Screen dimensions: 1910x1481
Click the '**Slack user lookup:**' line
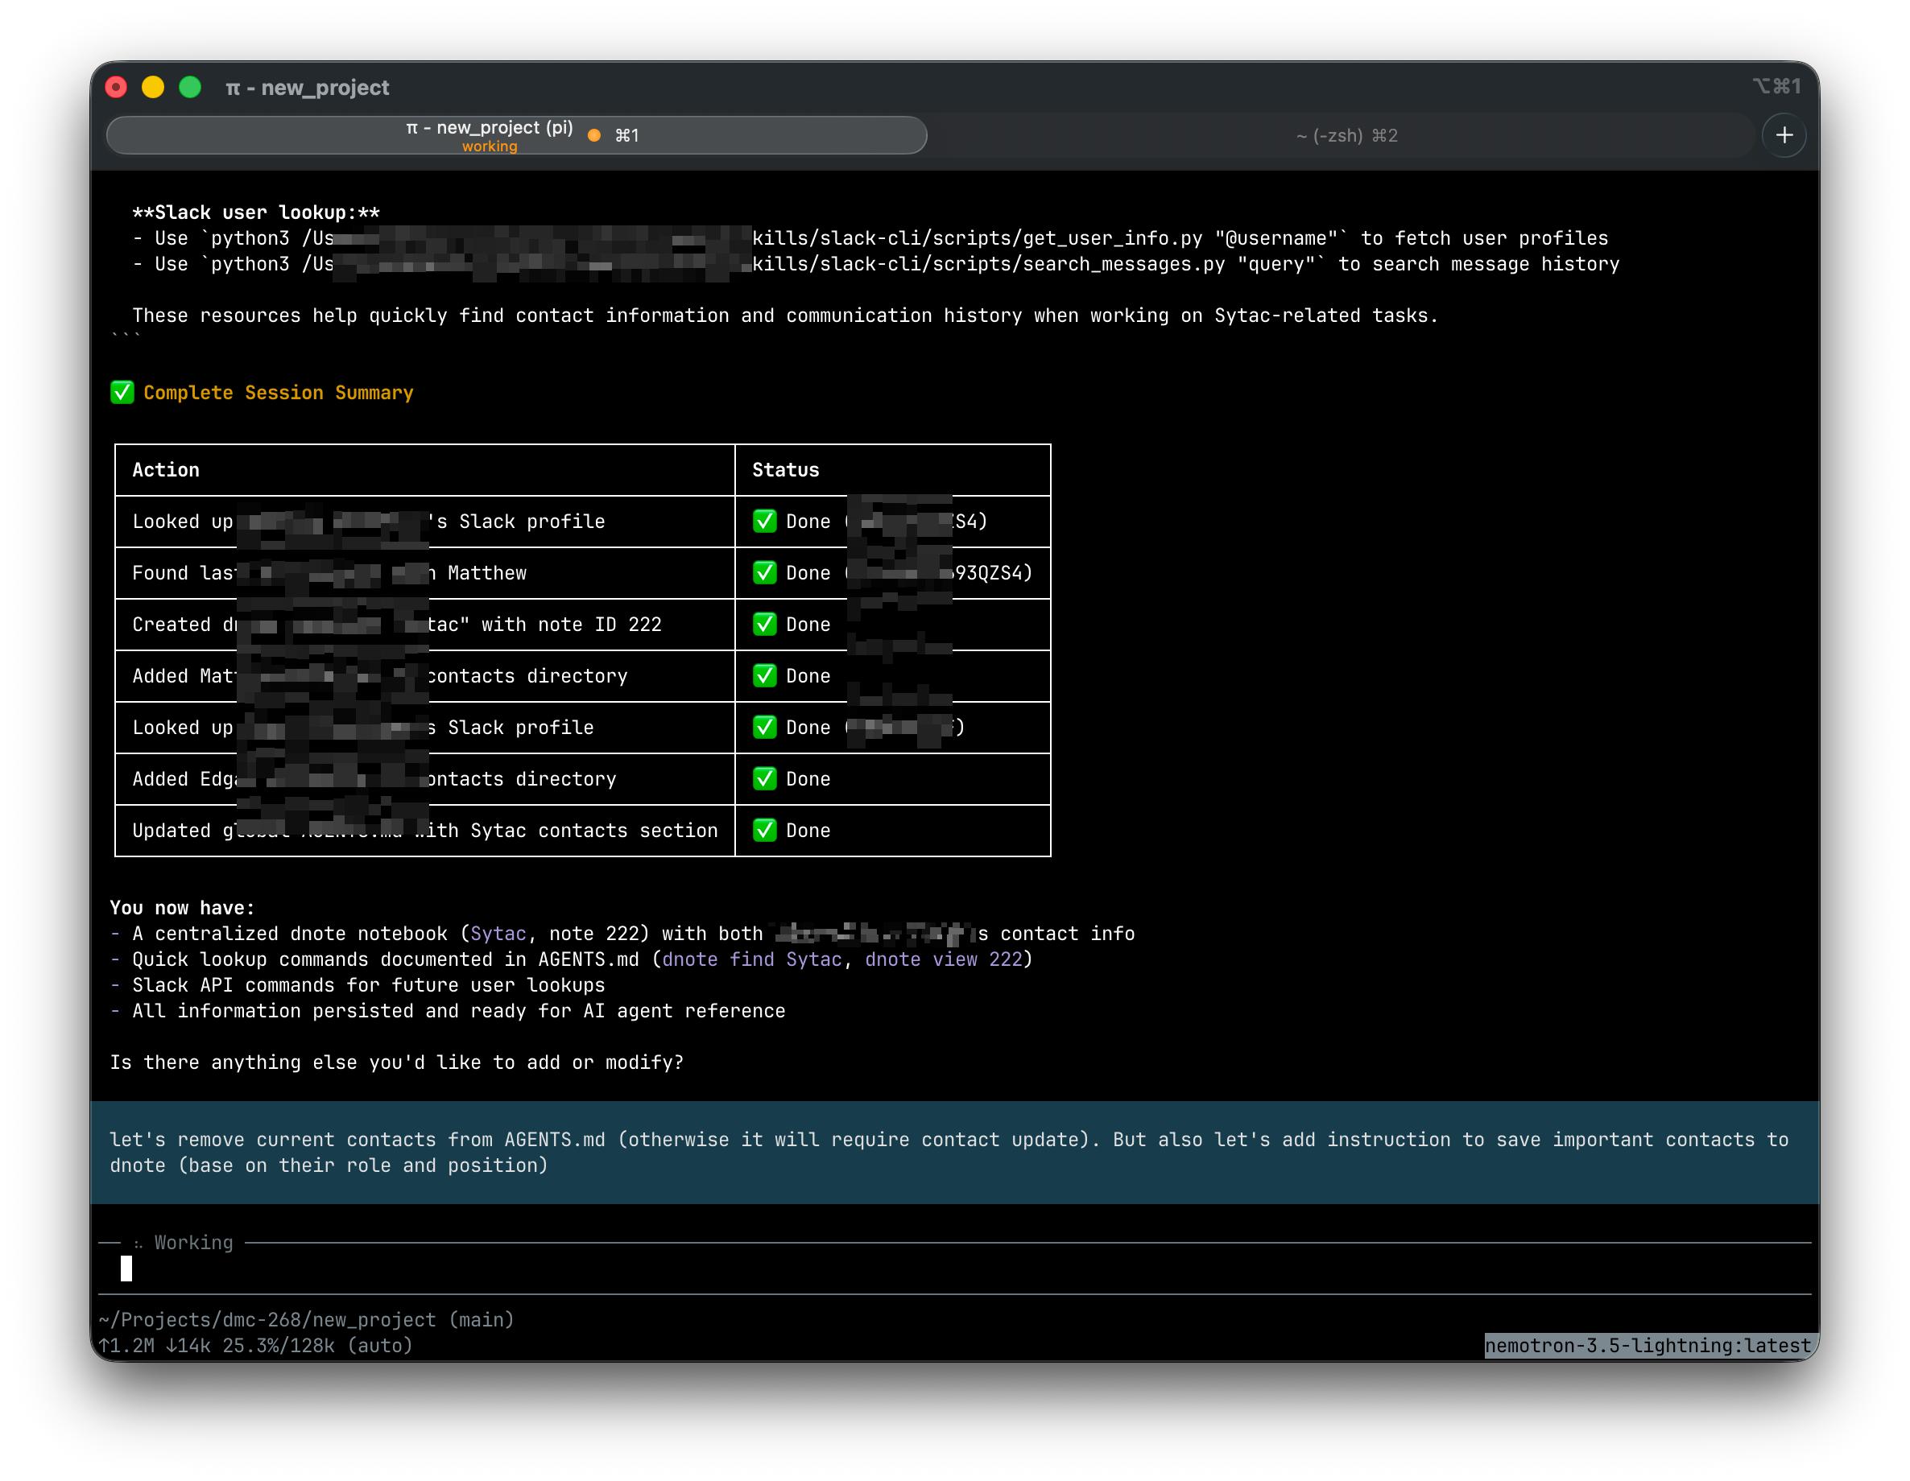coord(256,212)
